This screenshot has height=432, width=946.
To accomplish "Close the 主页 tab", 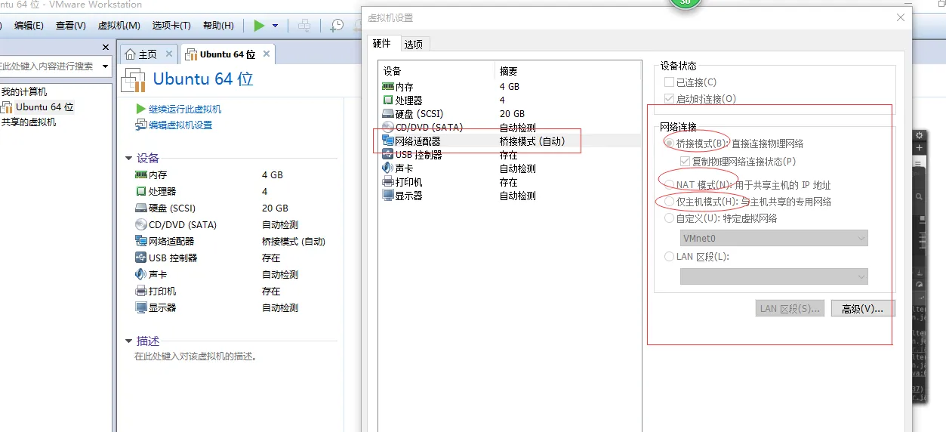I will coord(169,54).
